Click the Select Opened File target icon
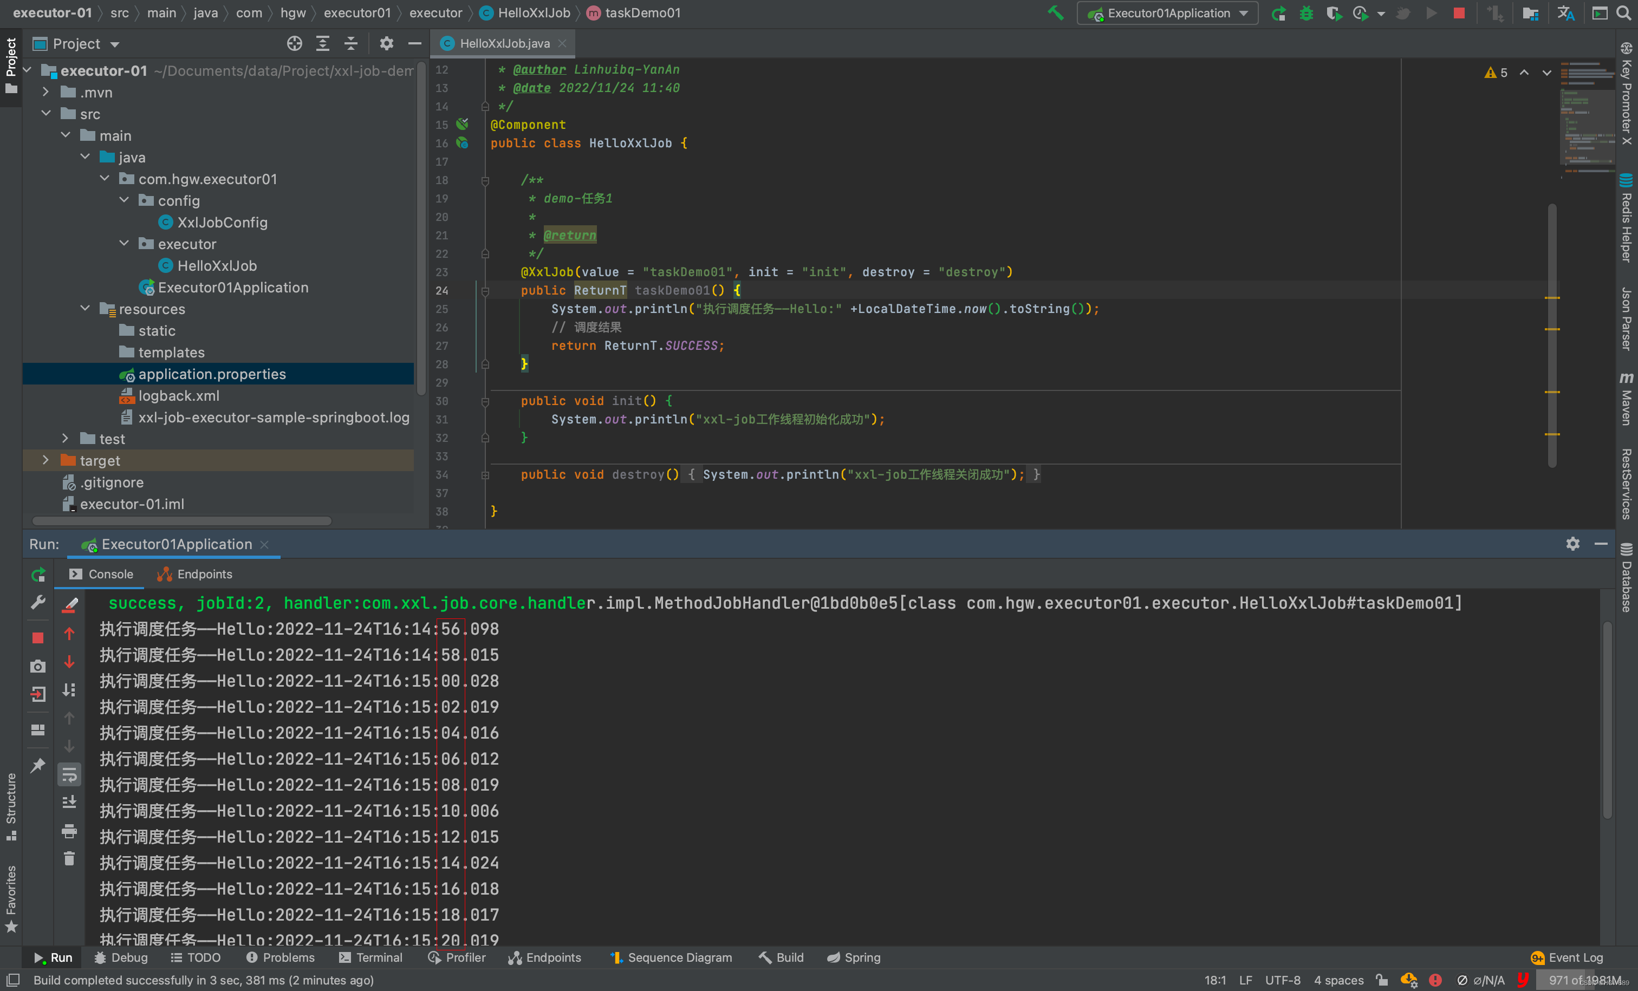The height and width of the screenshot is (991, 1638). pyautogui.click(x=295, y=44)
